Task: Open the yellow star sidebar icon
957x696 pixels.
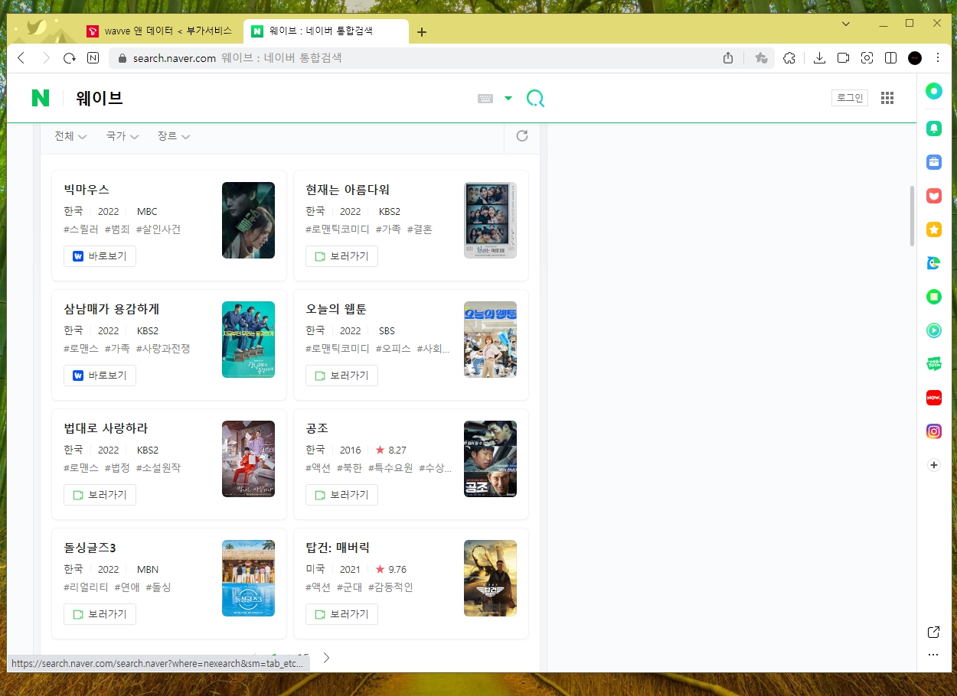Action: [933, 229]
